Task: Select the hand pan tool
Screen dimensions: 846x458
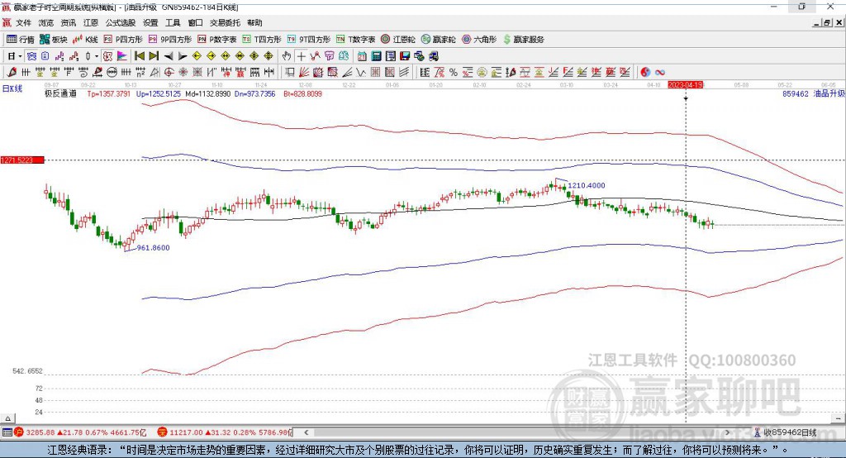Action: point(287,56)
